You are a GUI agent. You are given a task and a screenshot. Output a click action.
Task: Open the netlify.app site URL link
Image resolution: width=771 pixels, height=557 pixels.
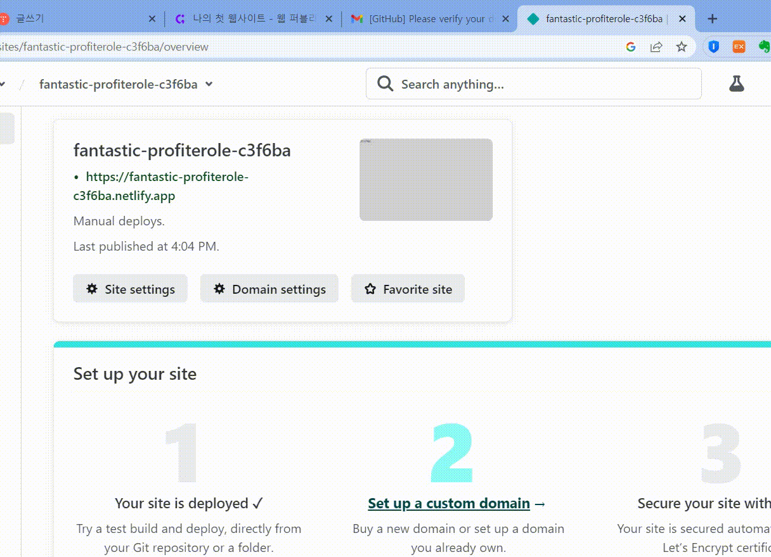(161, 186)
